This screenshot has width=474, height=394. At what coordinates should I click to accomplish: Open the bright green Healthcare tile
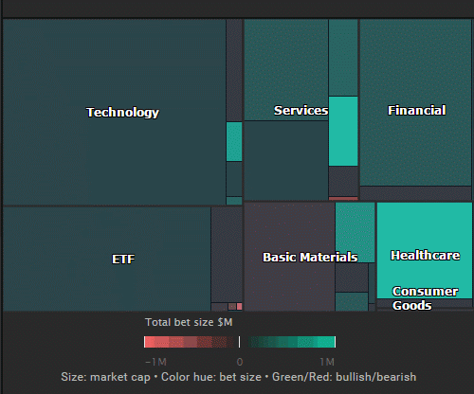click(425, 250)
